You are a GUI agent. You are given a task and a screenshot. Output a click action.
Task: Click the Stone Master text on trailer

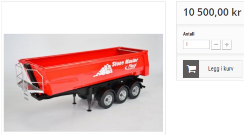pos(125,62)
